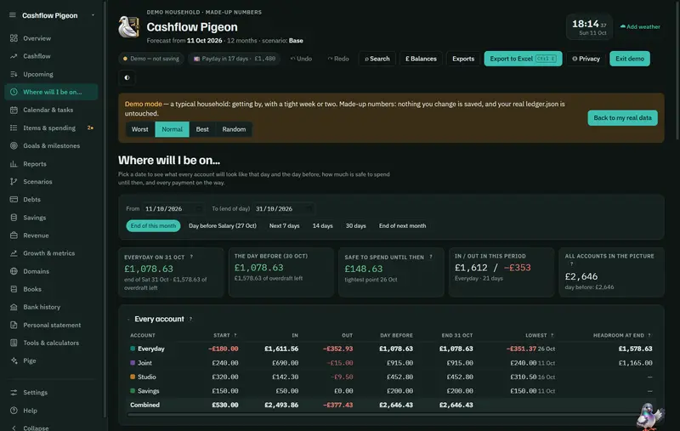Click the Overview sidebar icon
The width and height of the screenshot is (680, 431).
pyautogui.click(x=14, y=38)
